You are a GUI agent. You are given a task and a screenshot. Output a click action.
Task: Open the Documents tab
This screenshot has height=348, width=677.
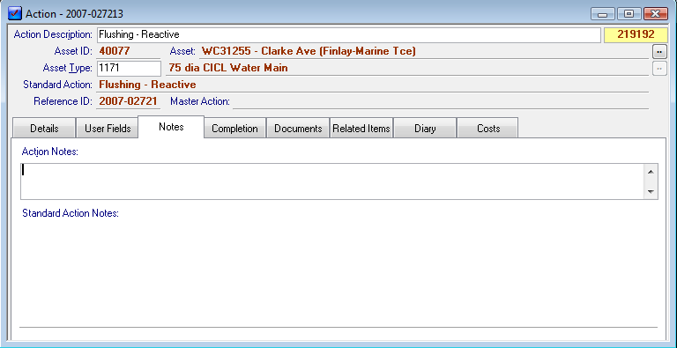tap(298, 129)
